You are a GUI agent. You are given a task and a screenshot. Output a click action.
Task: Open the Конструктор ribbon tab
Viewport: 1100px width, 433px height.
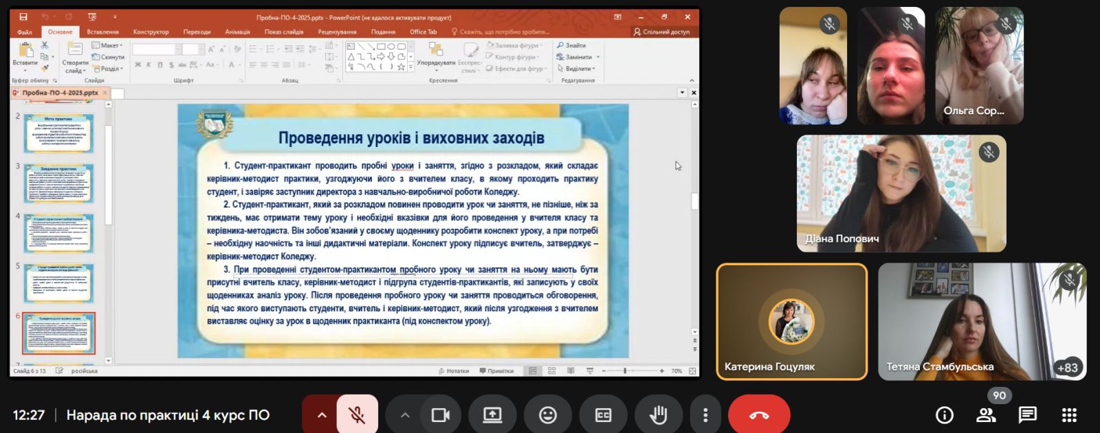coord(151,32)
